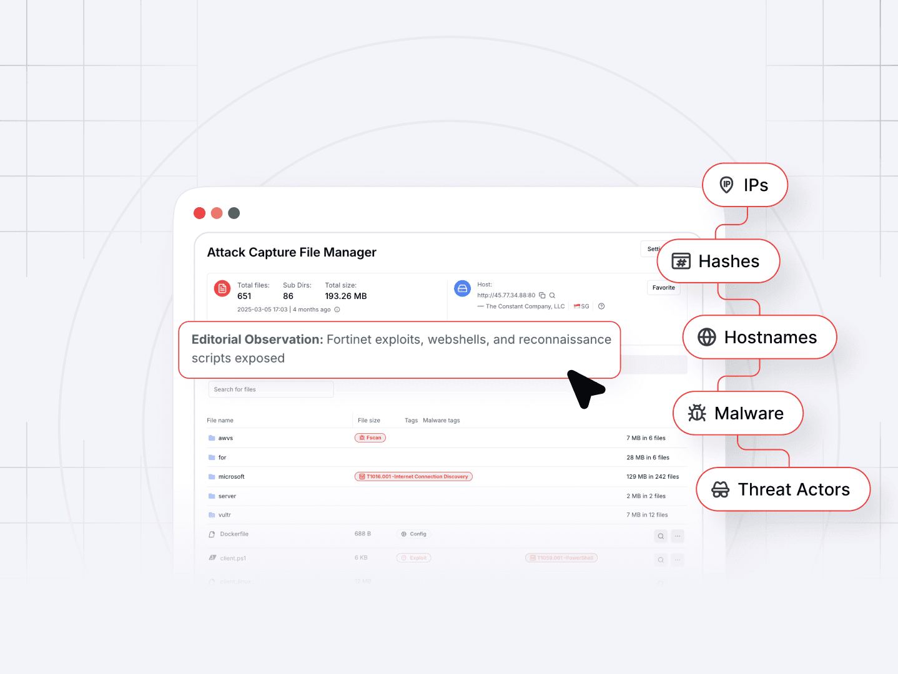Select the client.ps1 file name

(233, 558)
